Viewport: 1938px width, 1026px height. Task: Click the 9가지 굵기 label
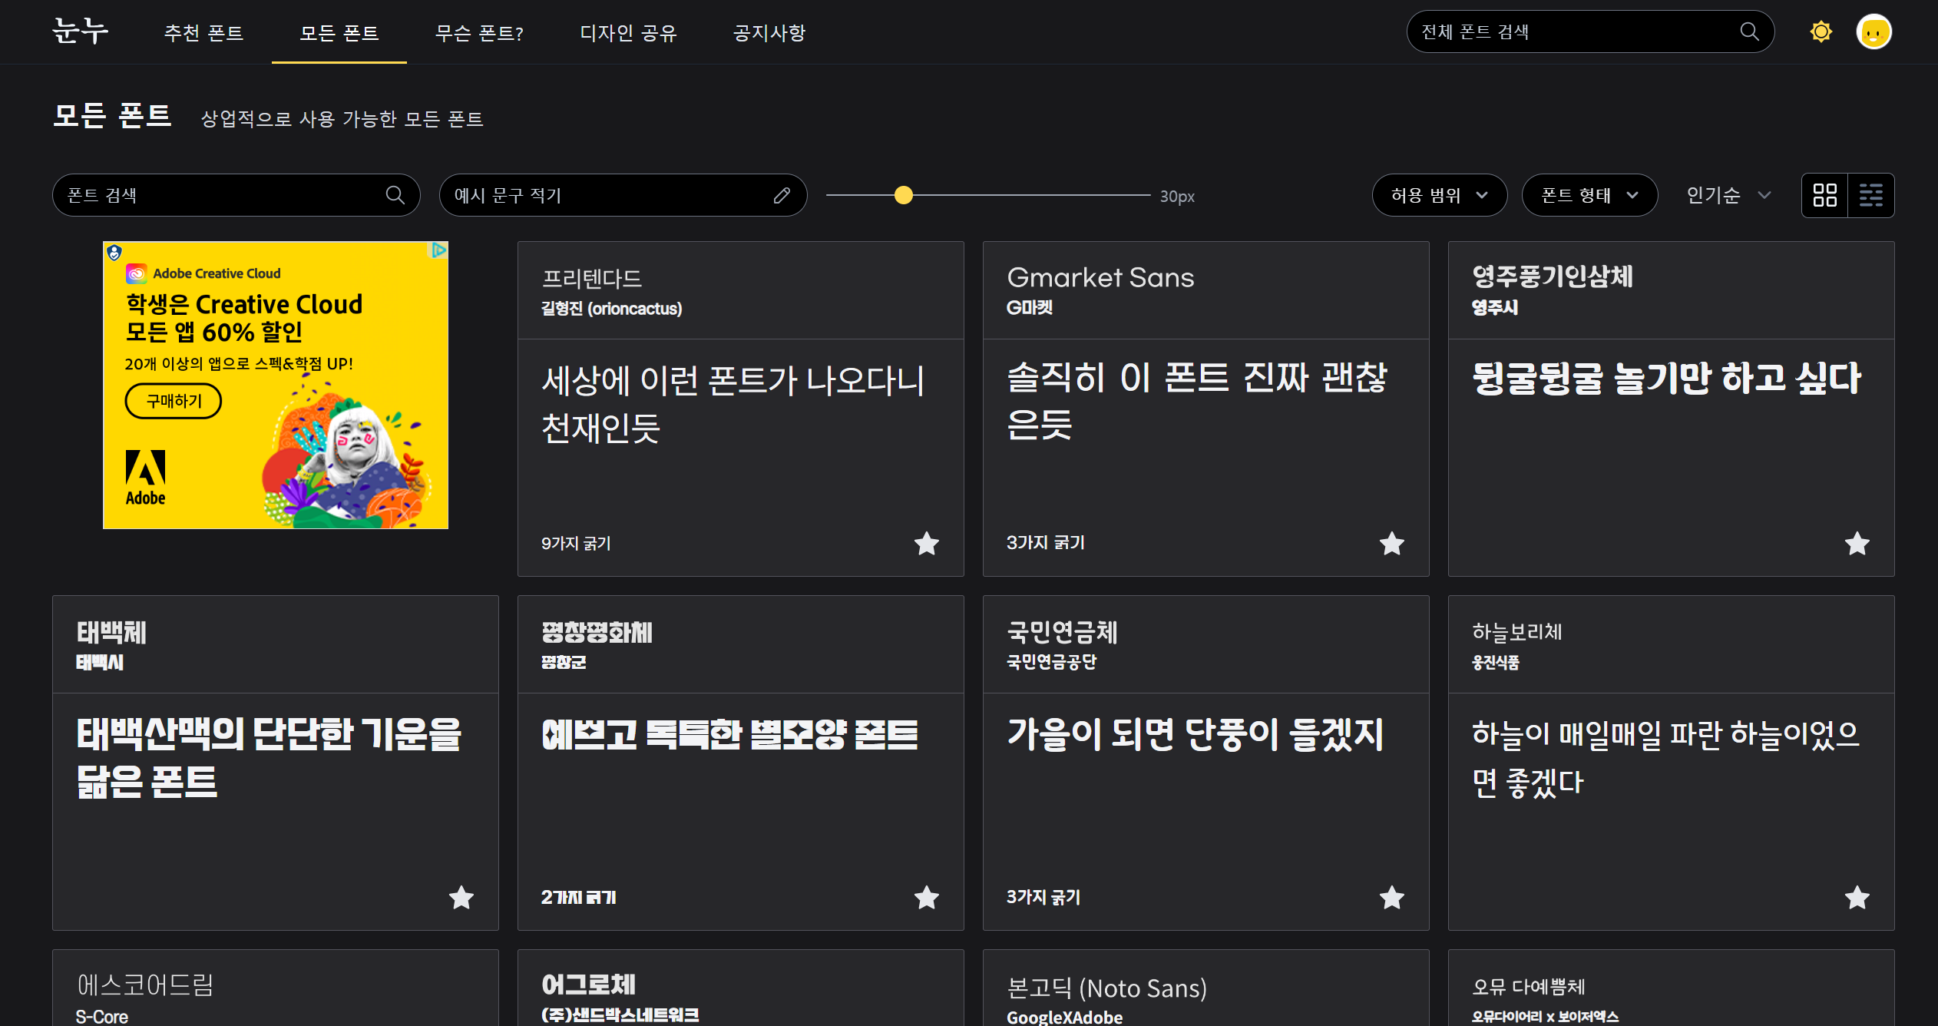pos(576,543)
